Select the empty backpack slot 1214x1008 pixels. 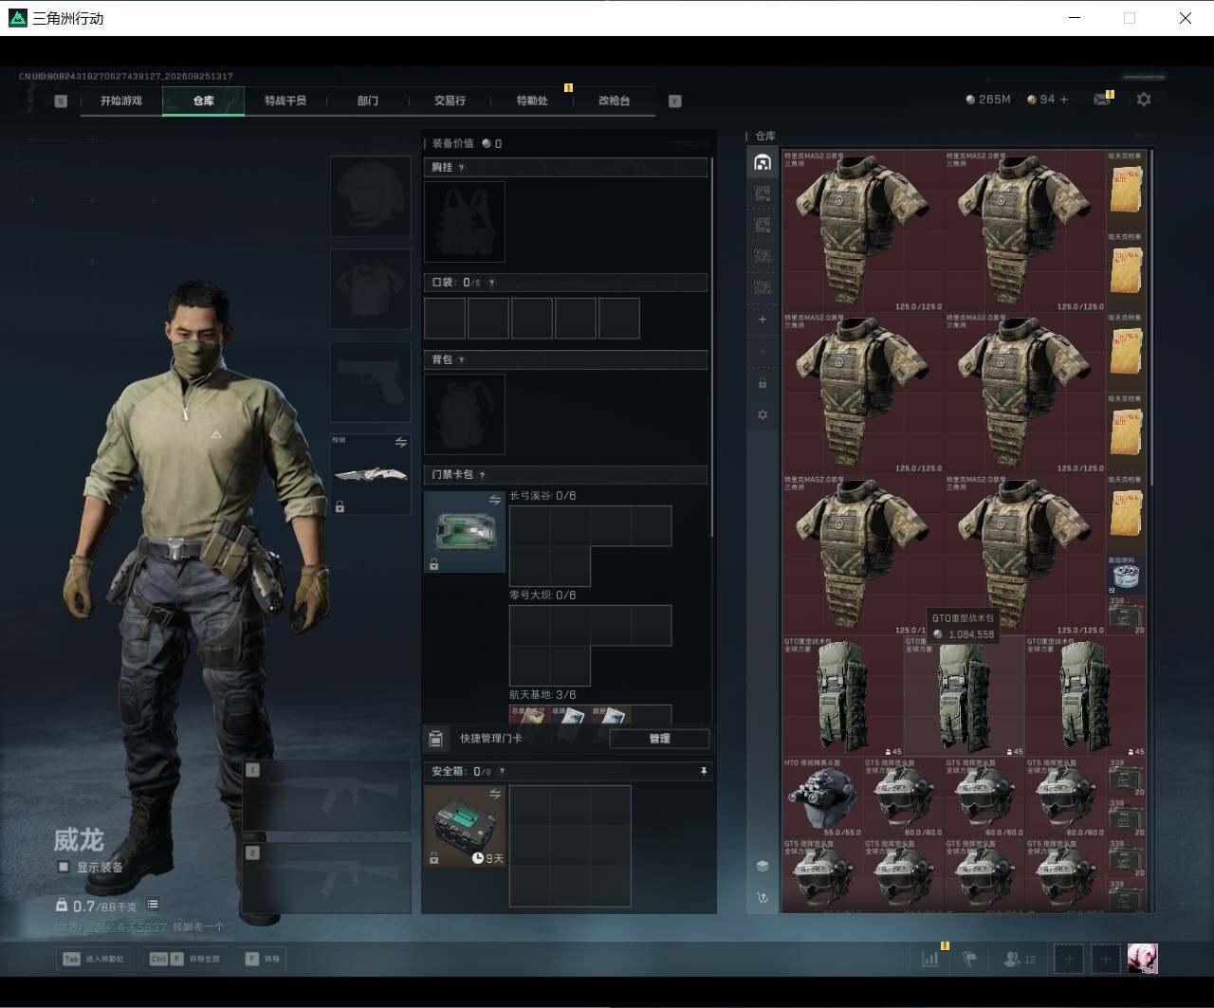[x=465, y=414]
